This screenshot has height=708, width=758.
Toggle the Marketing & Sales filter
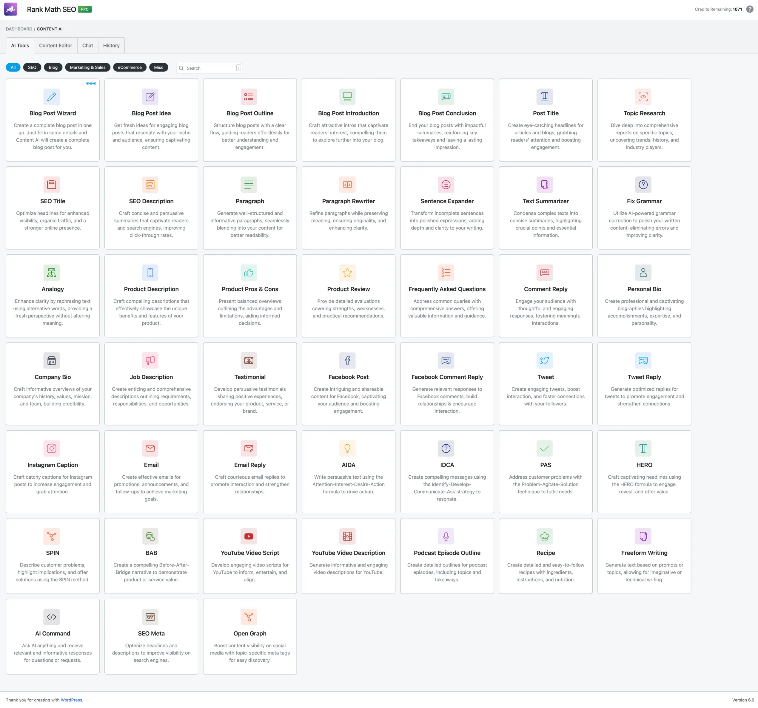point(87,67)
